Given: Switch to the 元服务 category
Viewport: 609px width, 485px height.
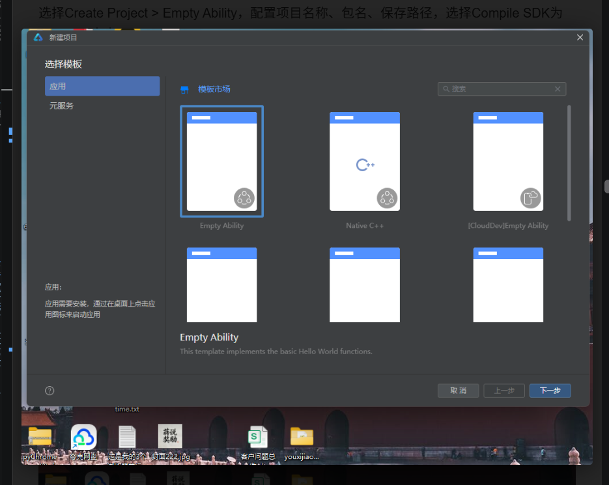Looking at the screenshot, I should click(x=61, y=105).
